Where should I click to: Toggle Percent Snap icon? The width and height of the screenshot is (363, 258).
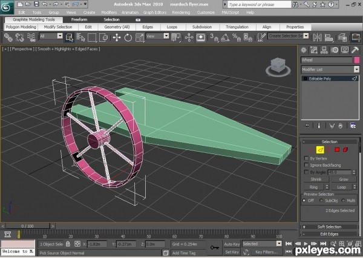coord(237,37)
